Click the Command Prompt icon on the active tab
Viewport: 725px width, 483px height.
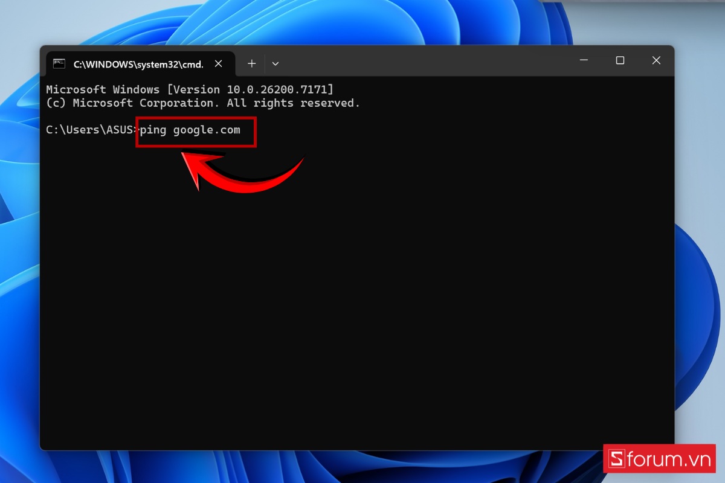pos(59,63)
